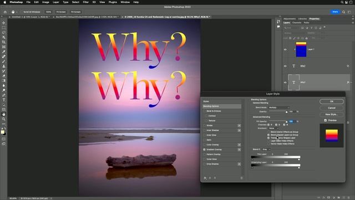The width and height of the screenshot is (355, 200).
Task: Open the Blend Mode dropdown
Action: point(279,107)
